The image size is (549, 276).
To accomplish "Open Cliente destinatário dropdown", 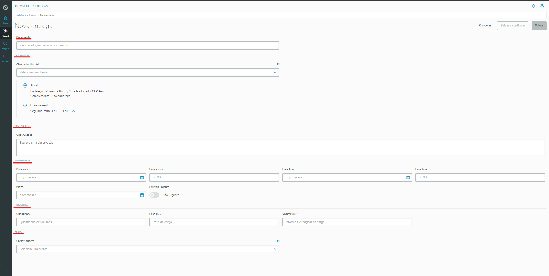I will click(148, 73).
